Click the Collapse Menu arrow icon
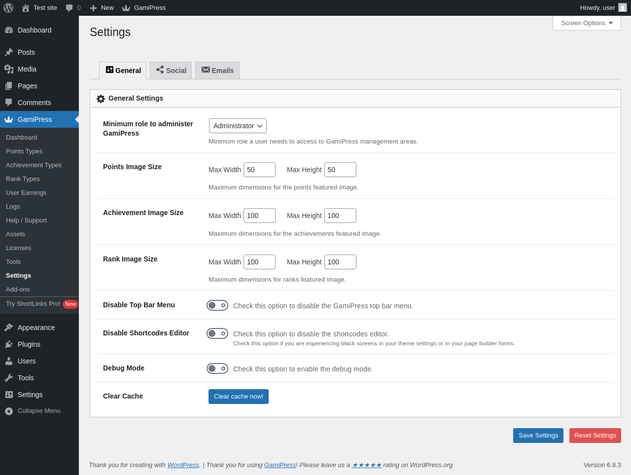The image size is (631, 475). pos(9,411)
